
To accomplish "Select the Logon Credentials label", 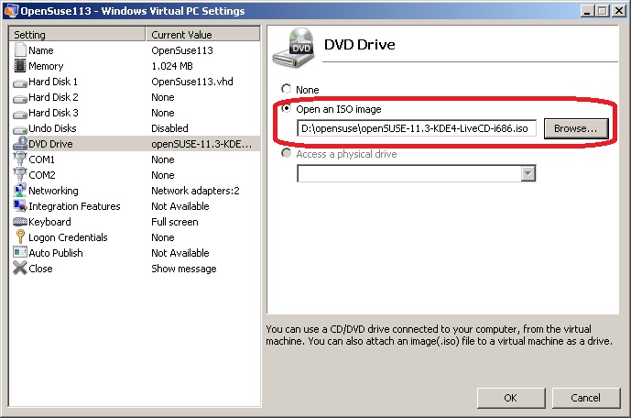I will click(68, 237).
